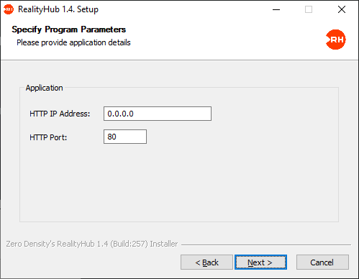The image size is (359, 279).
Task: Click the separator line beside the installer branding text
Action: [x=266, y=244]
